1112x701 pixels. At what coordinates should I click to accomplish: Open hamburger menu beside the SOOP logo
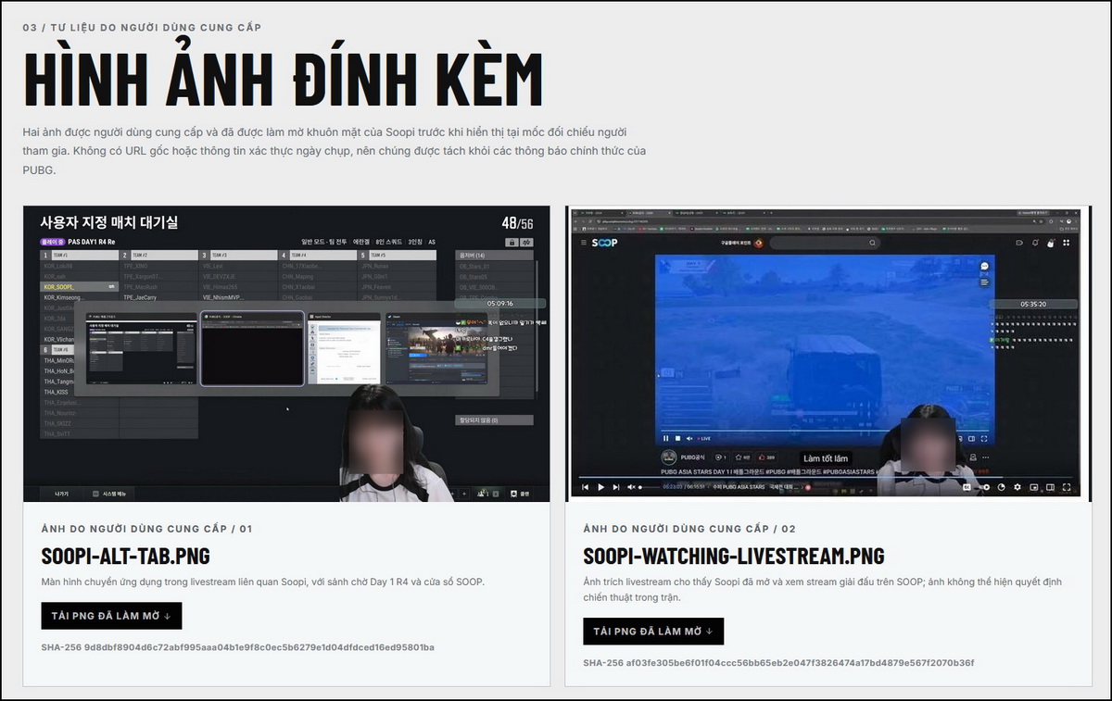point(584,243)
